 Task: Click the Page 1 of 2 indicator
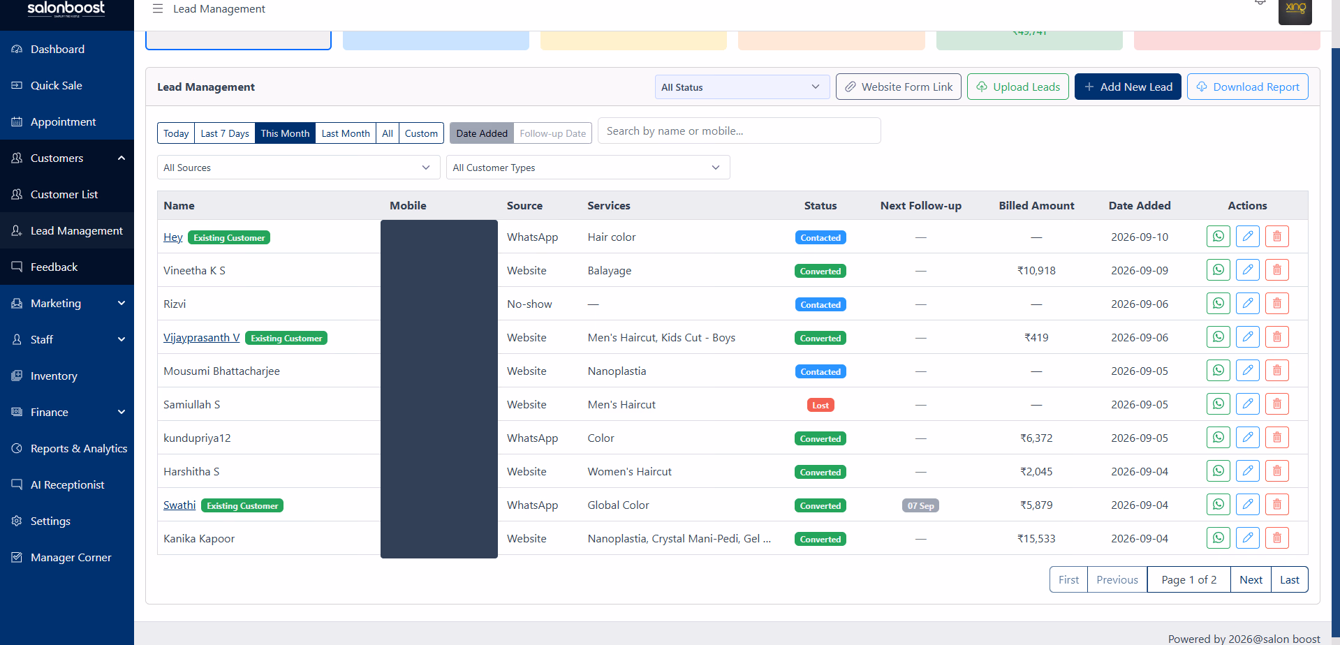click(x=1188, y=579)
